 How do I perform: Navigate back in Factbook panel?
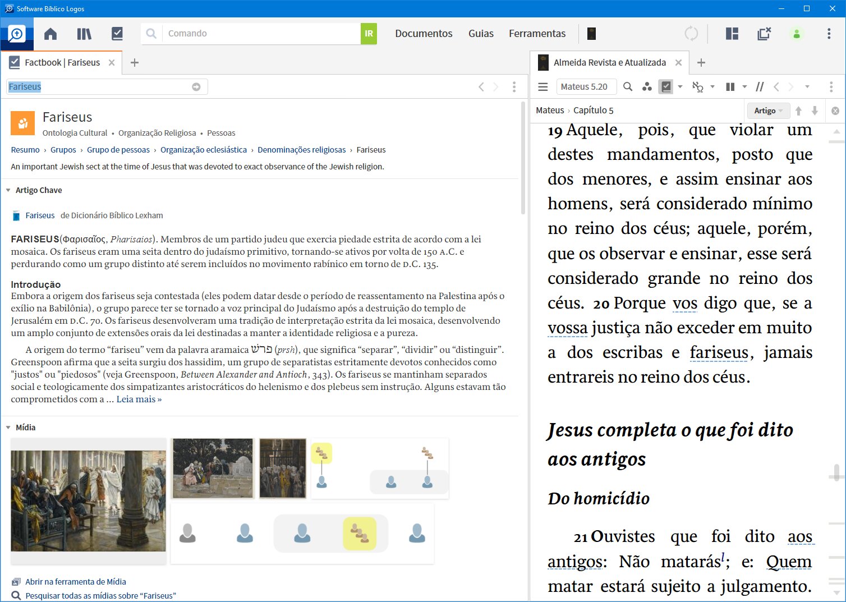pos(481,87)
